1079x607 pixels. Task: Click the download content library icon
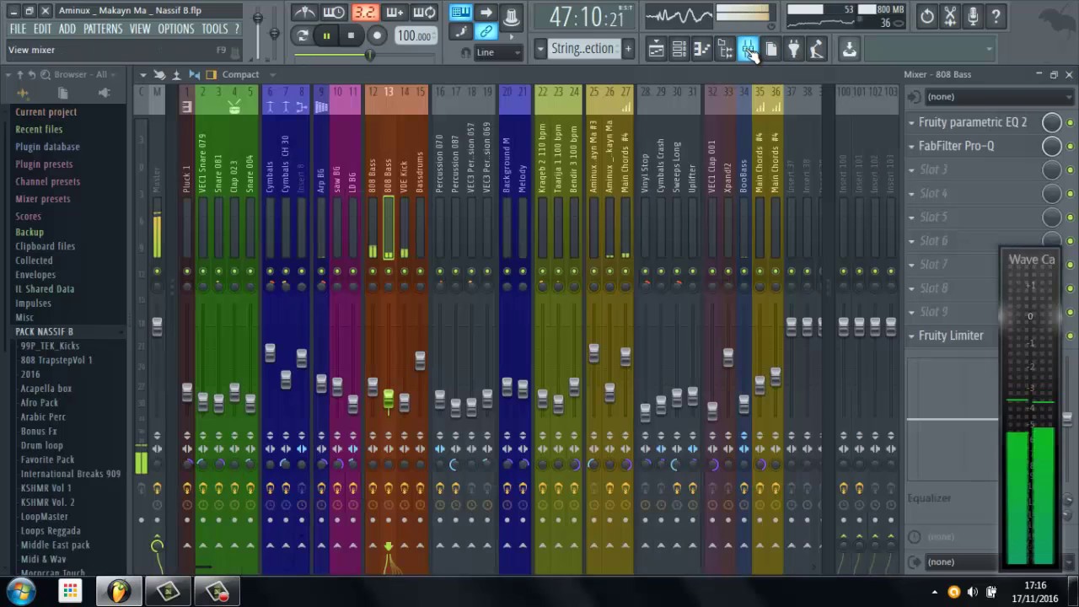(849, 50)
